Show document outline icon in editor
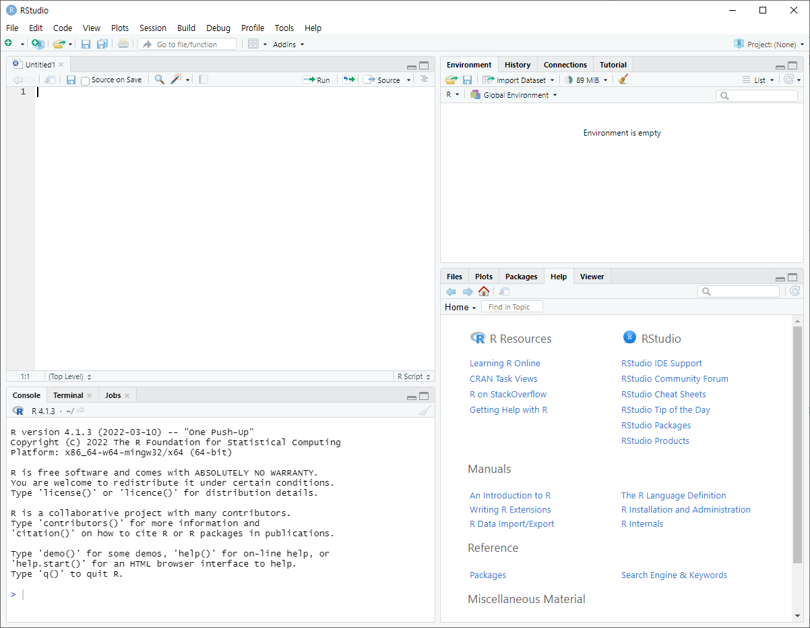810x628 pixels. pos(424,80)
